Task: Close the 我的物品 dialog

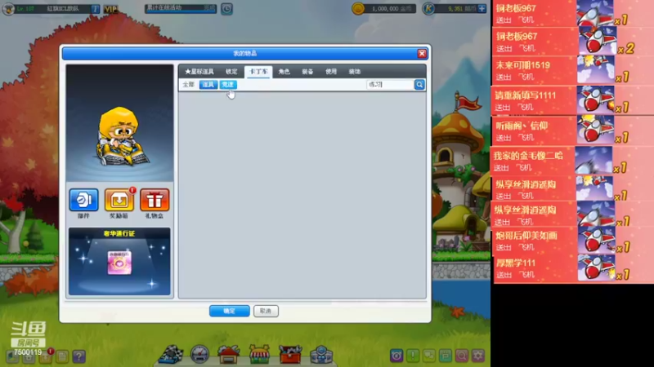Action: (x=422, y=53)
